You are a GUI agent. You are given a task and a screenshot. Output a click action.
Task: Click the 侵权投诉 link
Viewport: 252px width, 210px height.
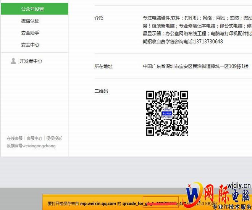[54, 138]
